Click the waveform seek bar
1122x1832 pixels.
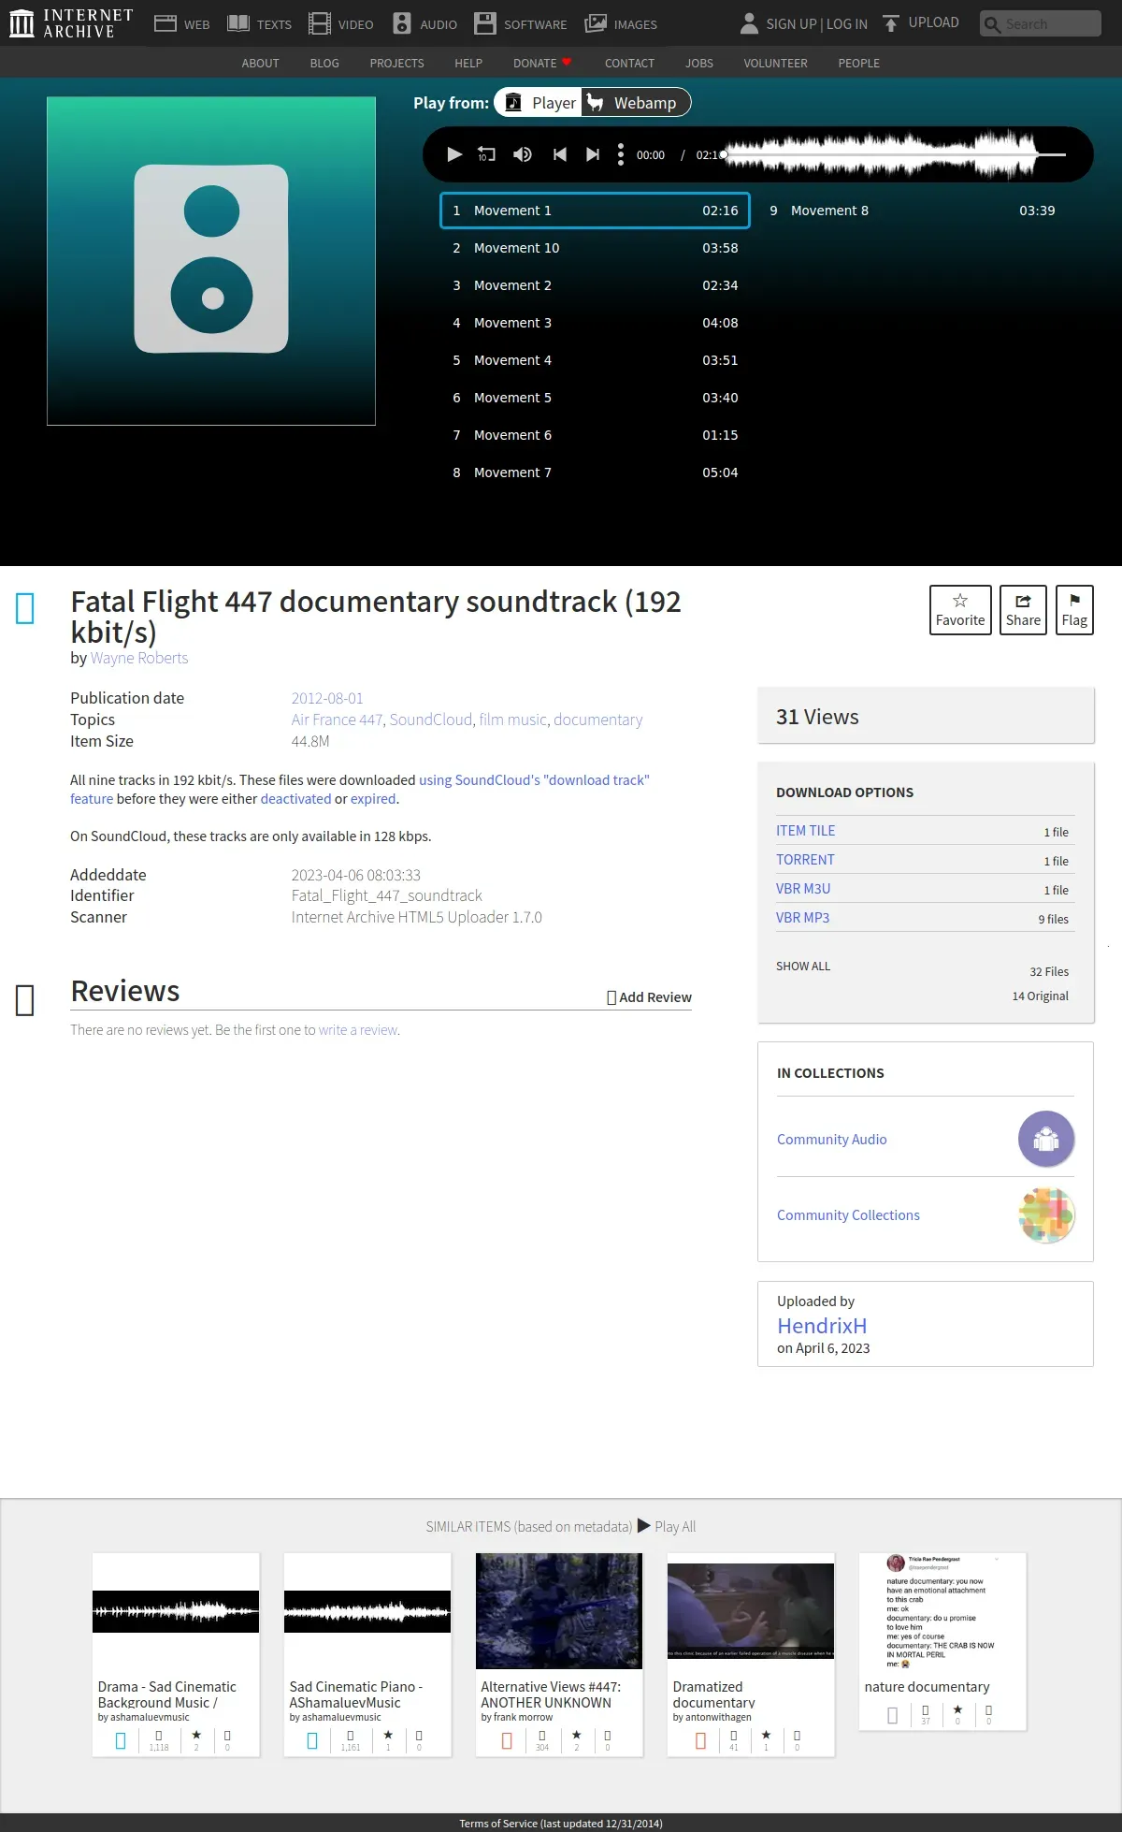896,154
